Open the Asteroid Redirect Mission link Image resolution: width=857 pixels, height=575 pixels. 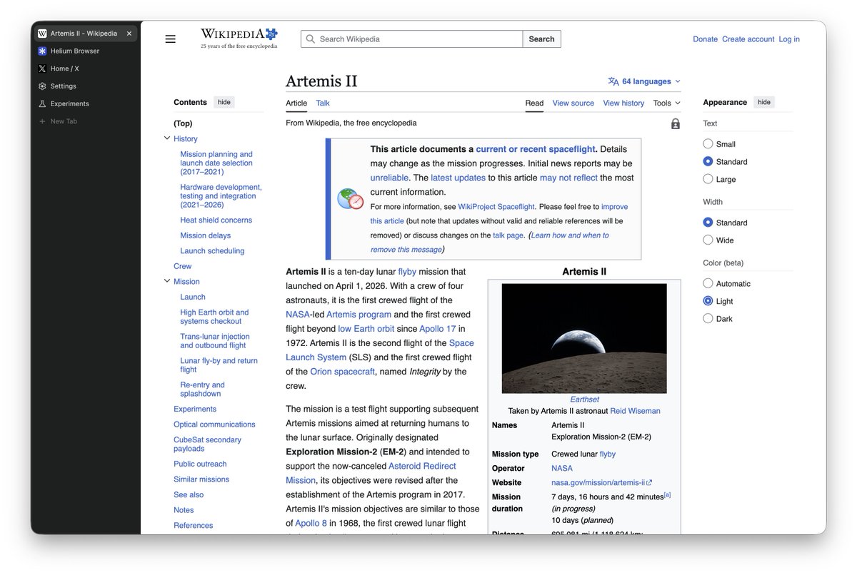click(371, 473)
